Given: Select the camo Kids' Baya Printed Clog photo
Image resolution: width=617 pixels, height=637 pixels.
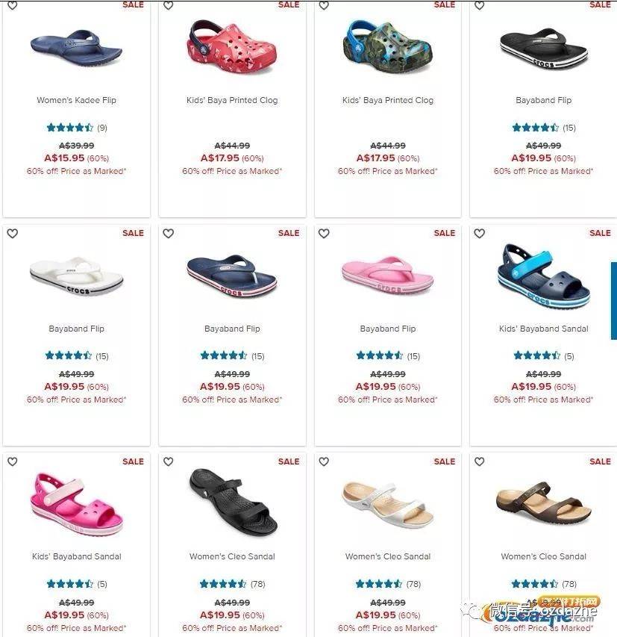Looking at the screenshot, I should click(388, 47).
